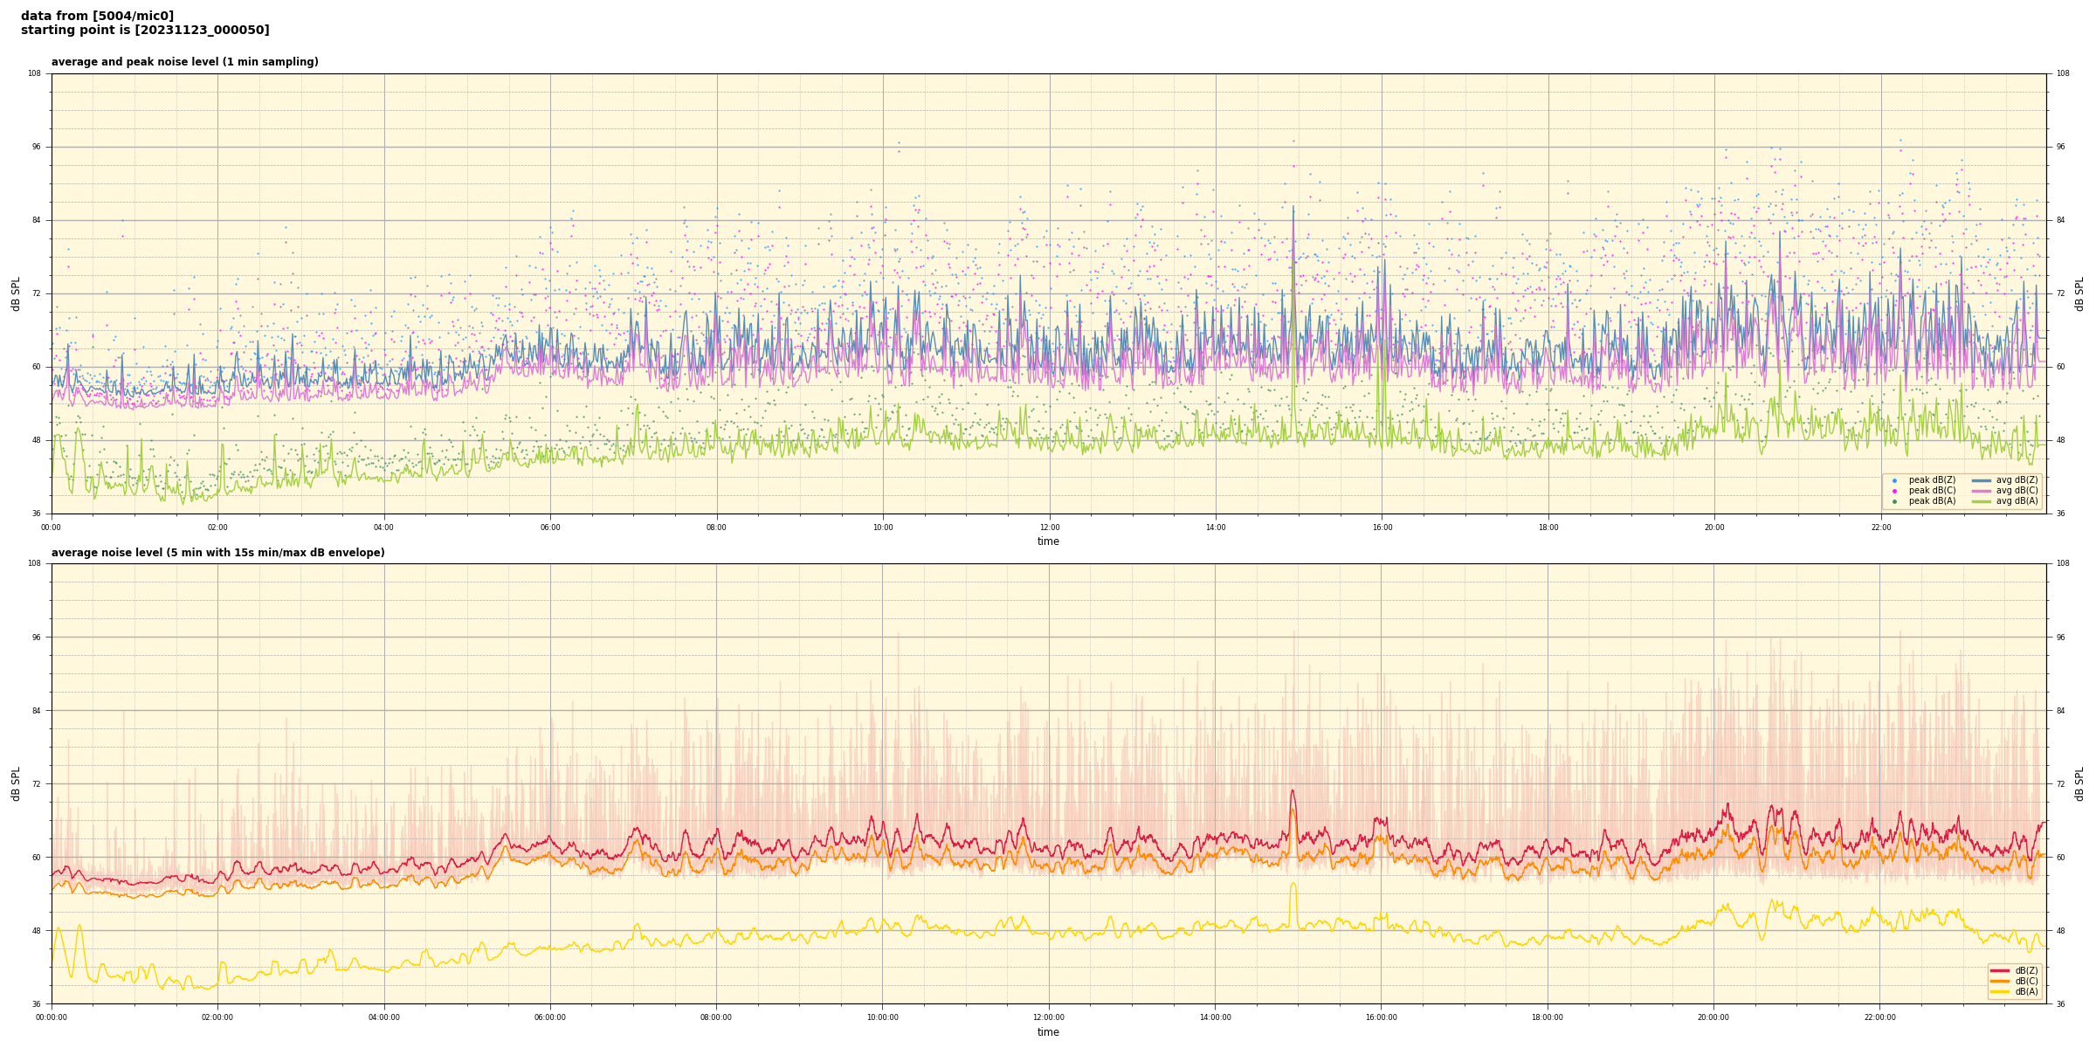Click the peak dB(Z) blue legend marker
The width and height of the screenshot is (2096, 1048).
click(1894, 480)
